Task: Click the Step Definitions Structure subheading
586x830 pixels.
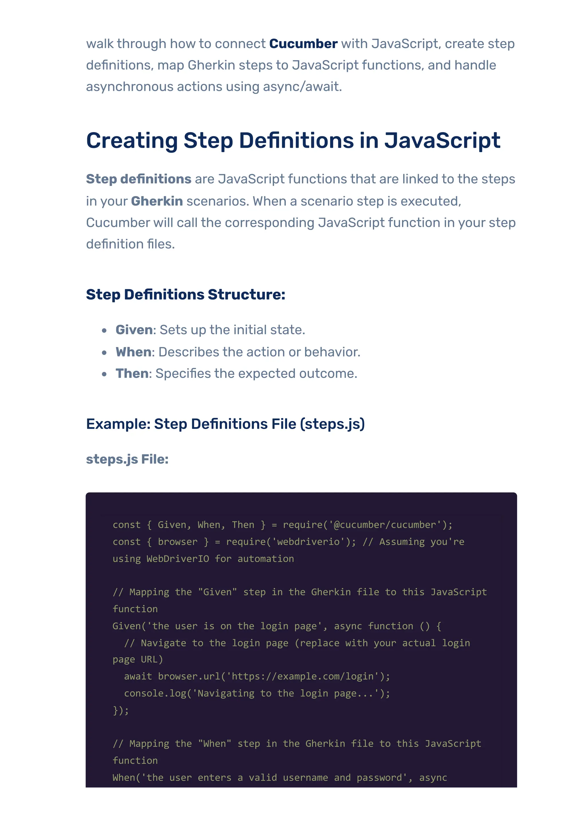Action: pyautogui.click(x=186, y=294)
